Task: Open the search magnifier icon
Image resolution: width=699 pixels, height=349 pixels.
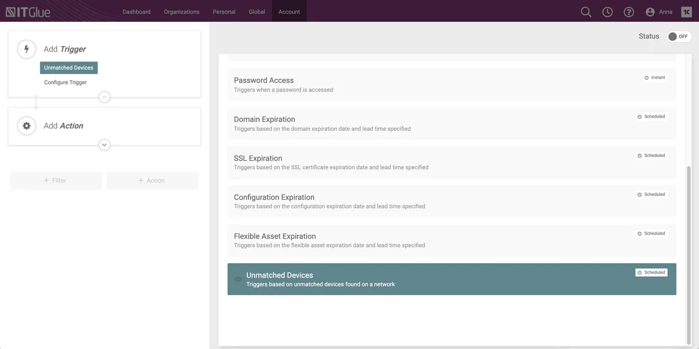Action: click(585, 12)
